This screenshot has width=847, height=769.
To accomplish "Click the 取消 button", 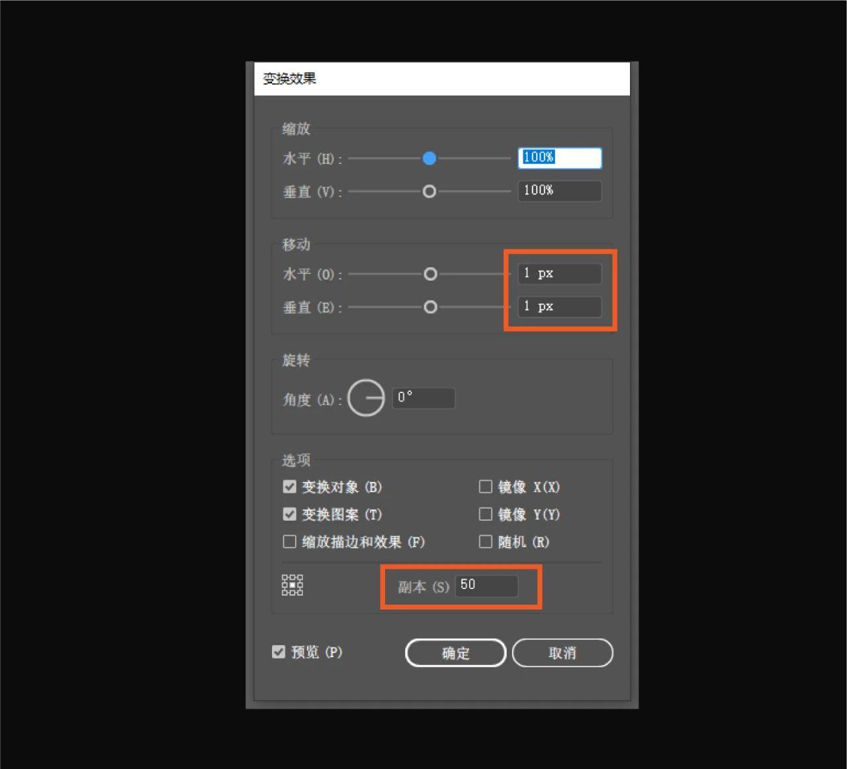I will 562,653.
